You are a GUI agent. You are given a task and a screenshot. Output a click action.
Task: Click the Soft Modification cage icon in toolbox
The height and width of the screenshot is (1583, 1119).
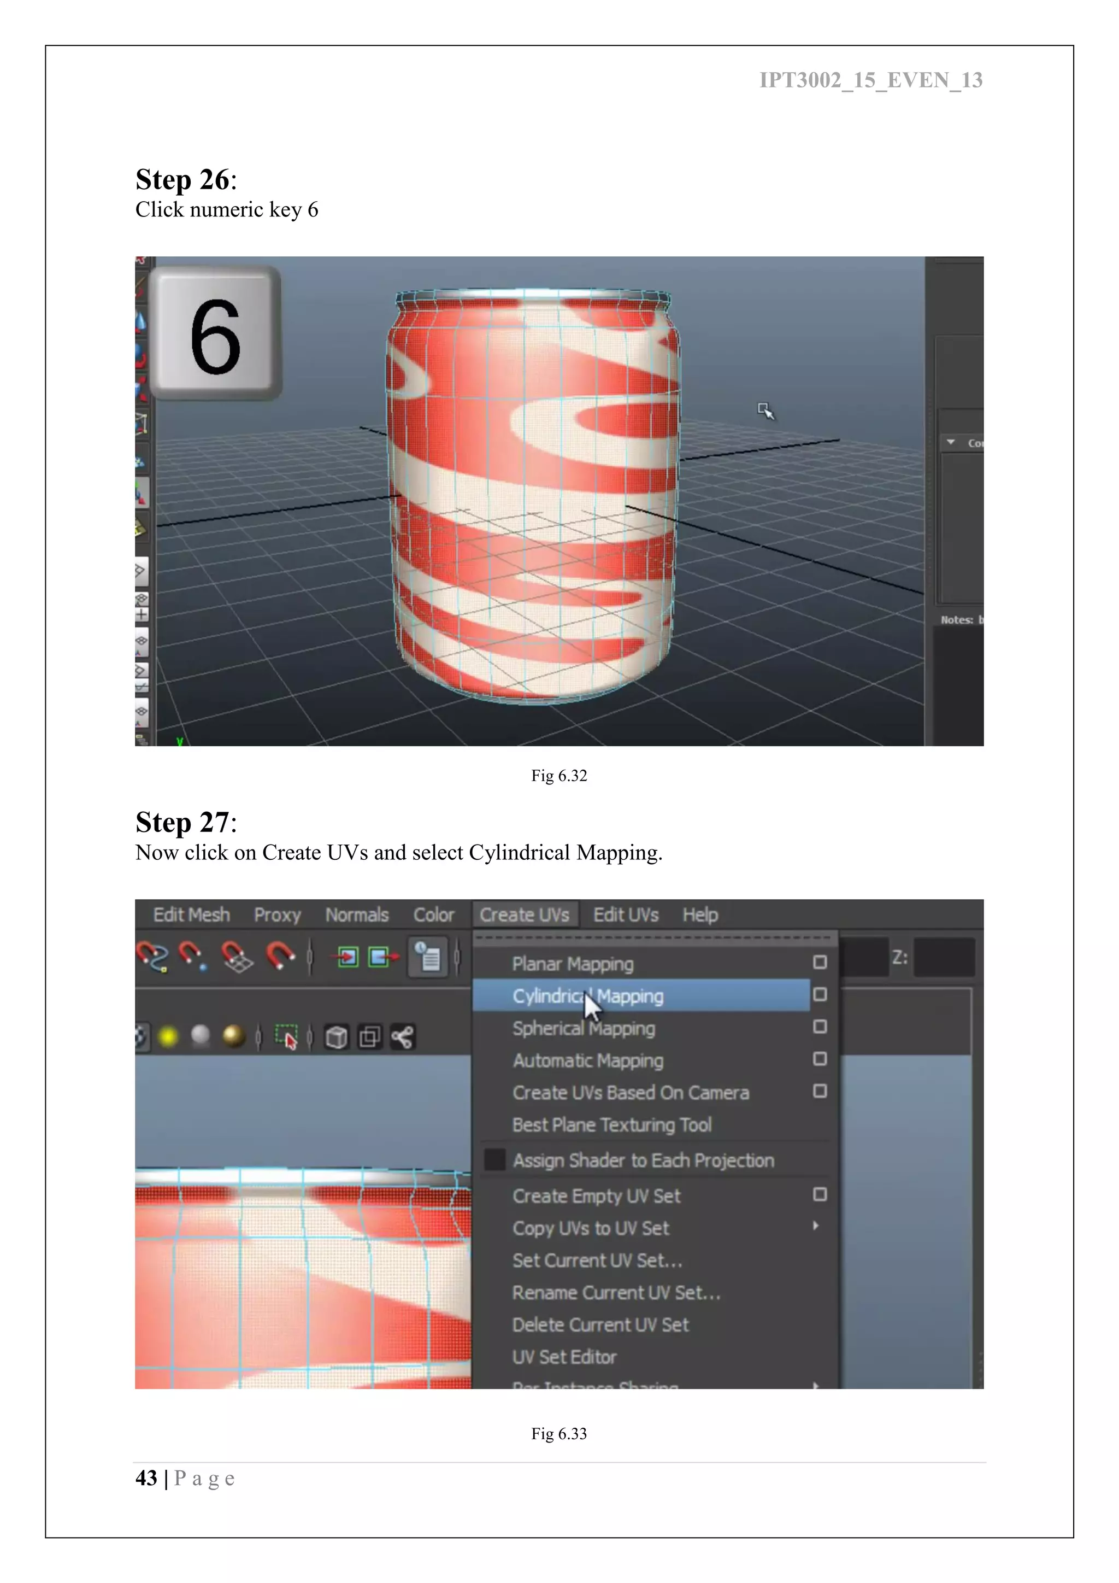click(142, 424)
